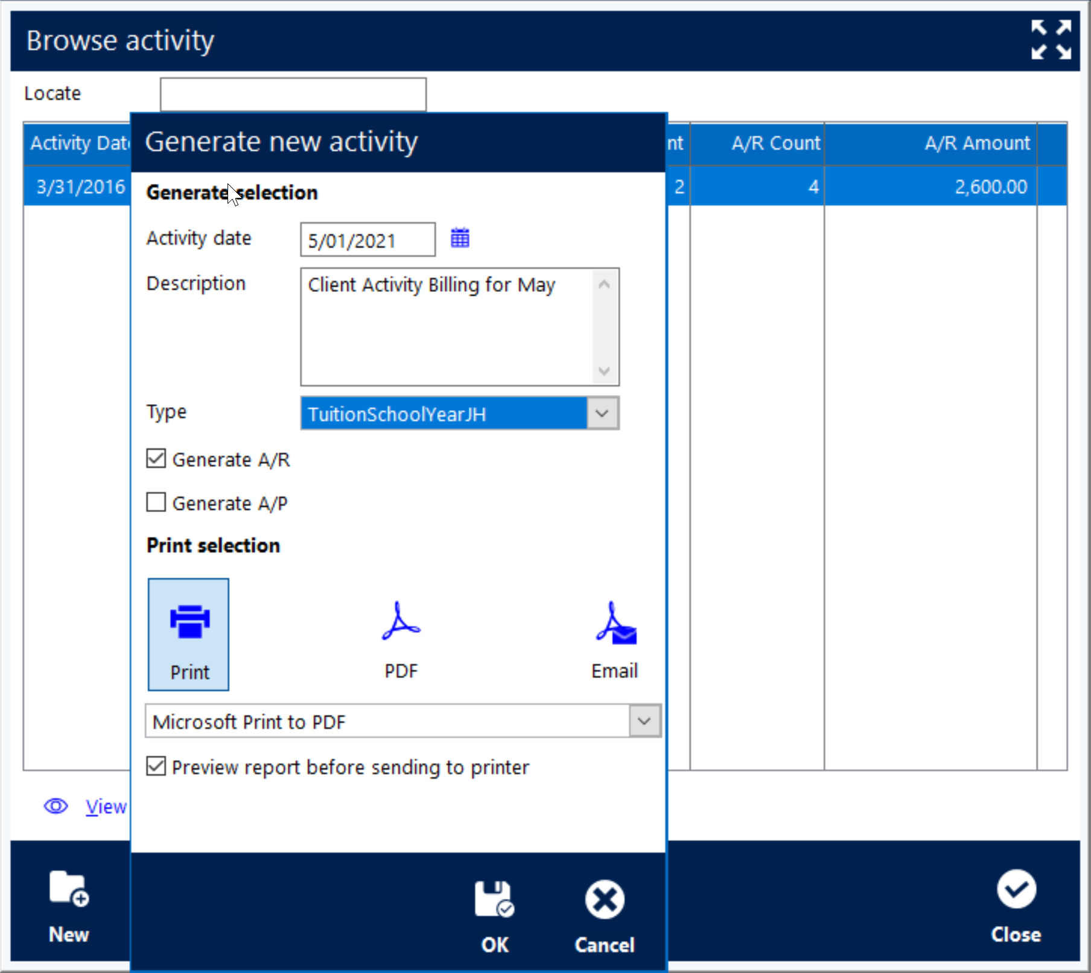Select the Print output option

click(189, 634)
